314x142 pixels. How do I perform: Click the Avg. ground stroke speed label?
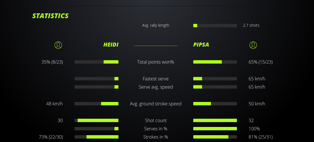[156, 104]
